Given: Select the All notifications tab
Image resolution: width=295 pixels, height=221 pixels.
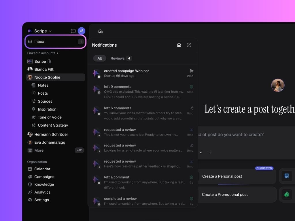Looking at the screenshot, I should [100, 58].
